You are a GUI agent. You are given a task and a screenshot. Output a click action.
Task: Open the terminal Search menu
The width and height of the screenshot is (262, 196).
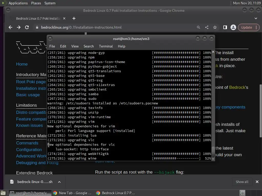pos(89,46)
